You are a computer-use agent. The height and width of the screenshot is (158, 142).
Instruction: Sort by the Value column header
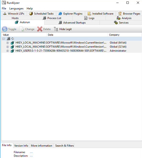point(24,35)
